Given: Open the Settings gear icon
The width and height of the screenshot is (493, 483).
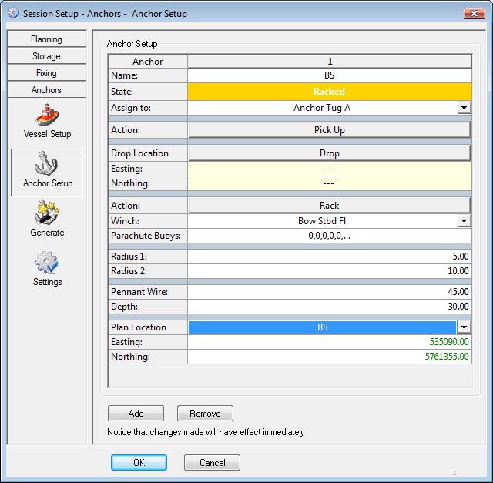Looking at the screenshot, I should coord(47,265).
